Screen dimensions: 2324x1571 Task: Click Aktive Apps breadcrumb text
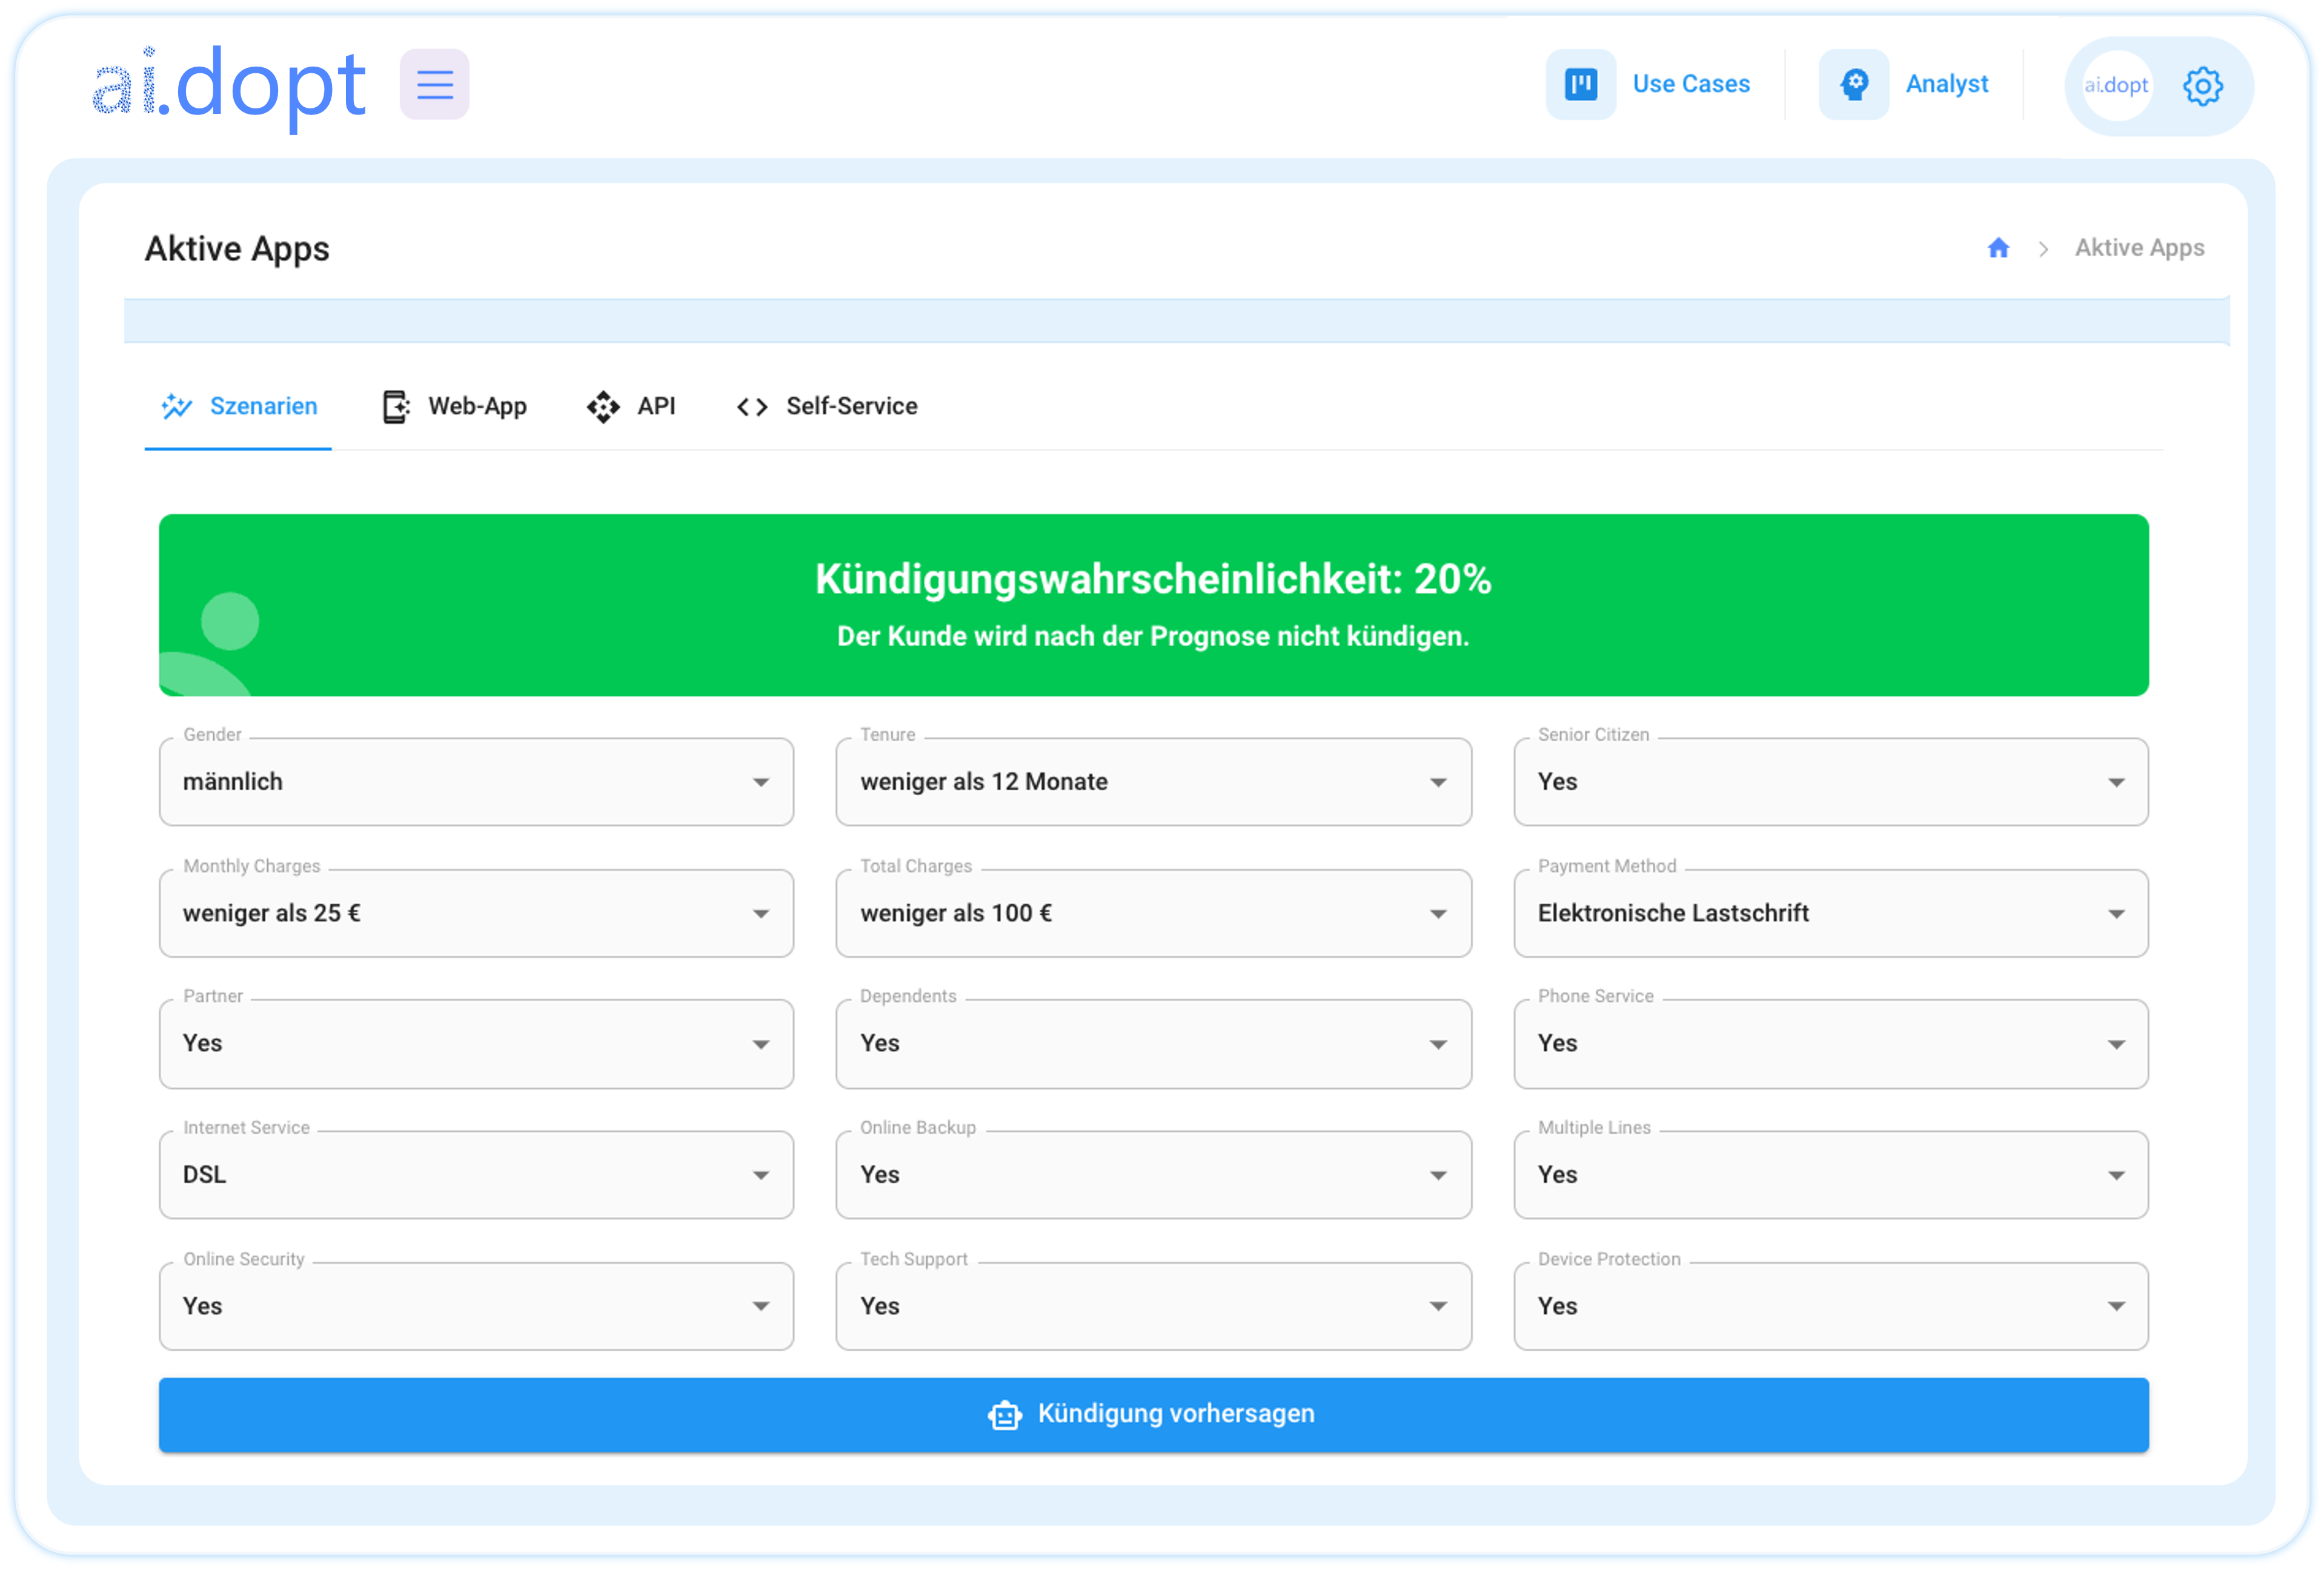[2139, 248]
